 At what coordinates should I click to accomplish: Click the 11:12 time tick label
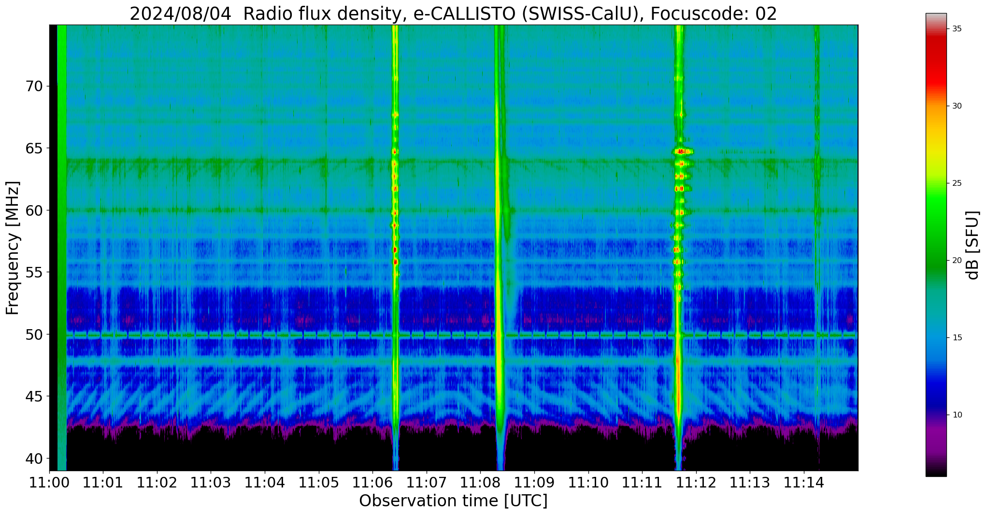[696, 483]
